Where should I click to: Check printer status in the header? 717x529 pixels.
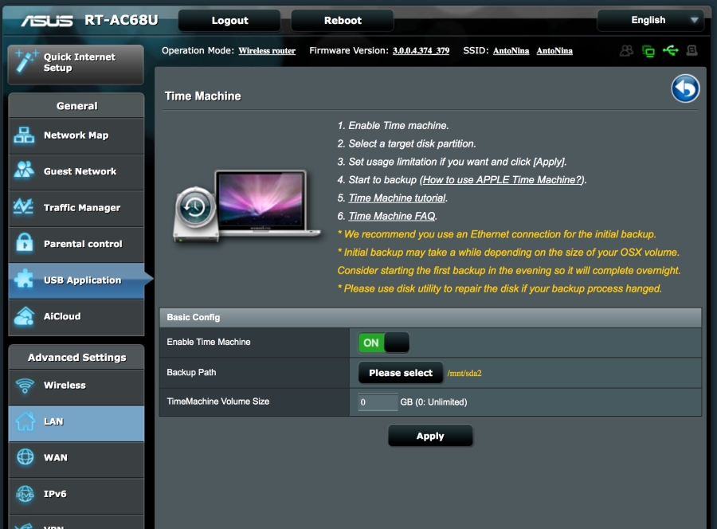[x=692, y=51]
